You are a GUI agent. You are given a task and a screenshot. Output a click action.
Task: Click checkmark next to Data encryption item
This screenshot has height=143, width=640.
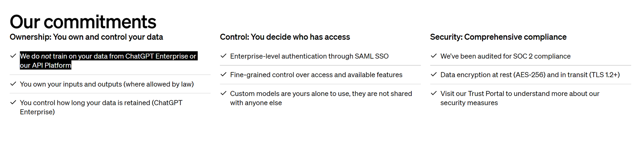pos(434,74)
